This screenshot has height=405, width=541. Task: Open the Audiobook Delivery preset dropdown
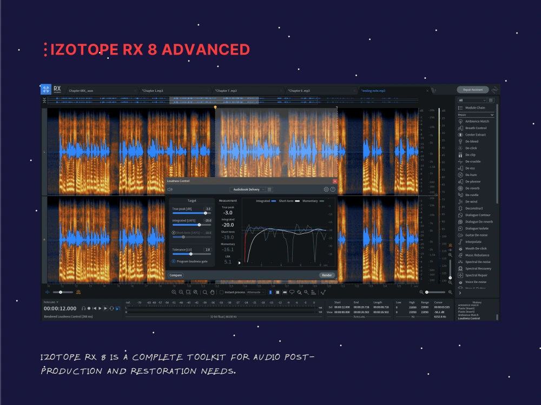point(247,190)
